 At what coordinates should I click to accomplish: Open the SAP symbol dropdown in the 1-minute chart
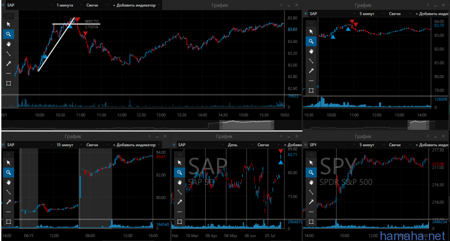[x=30, y=5]
